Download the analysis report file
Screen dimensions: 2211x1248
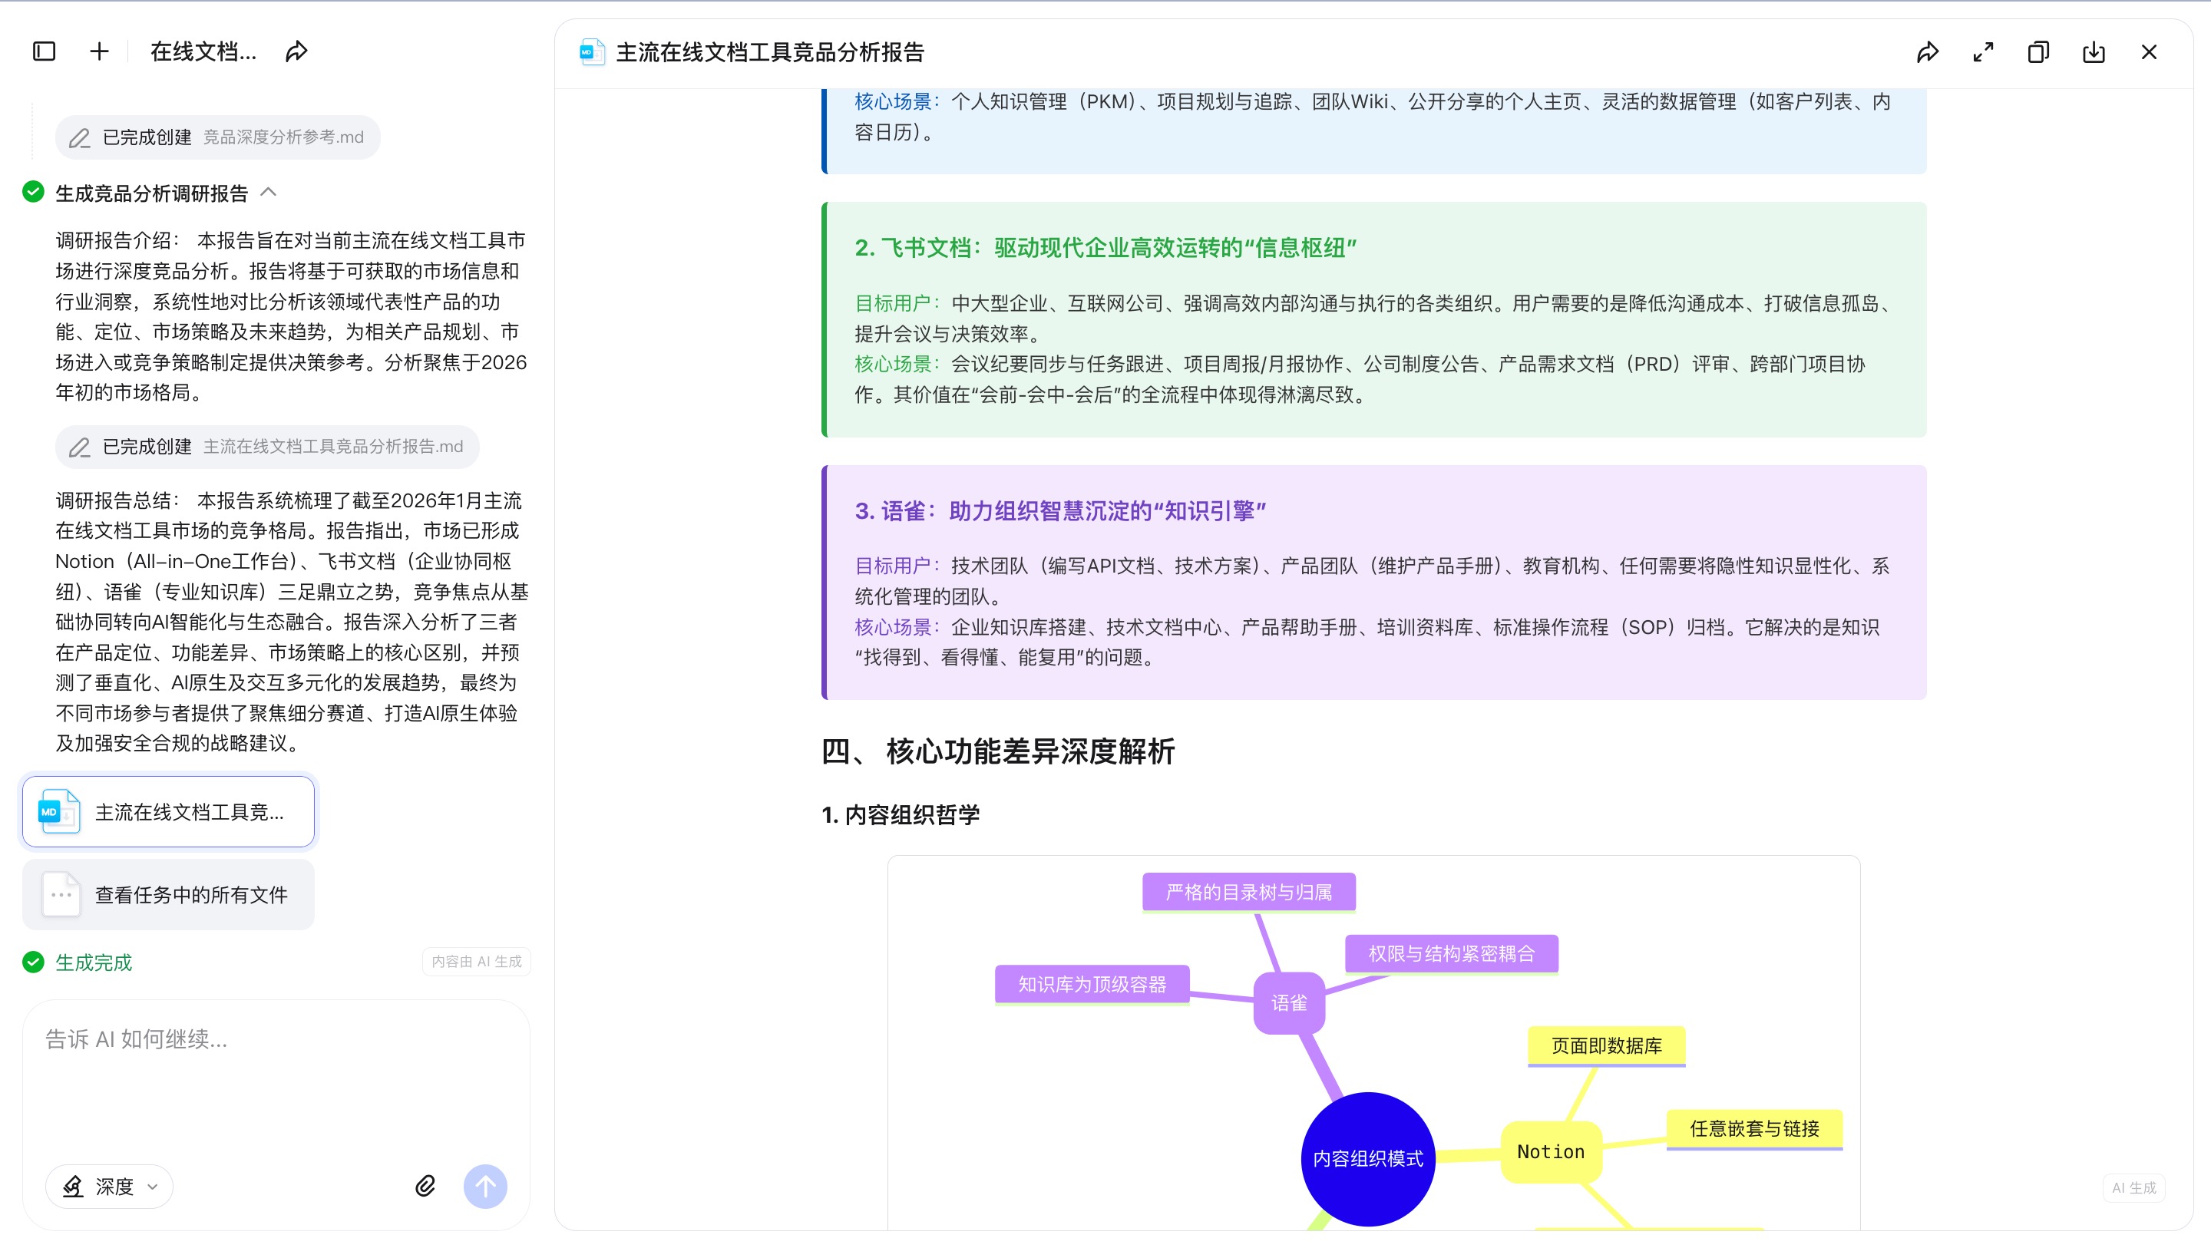coord(2094,52)
